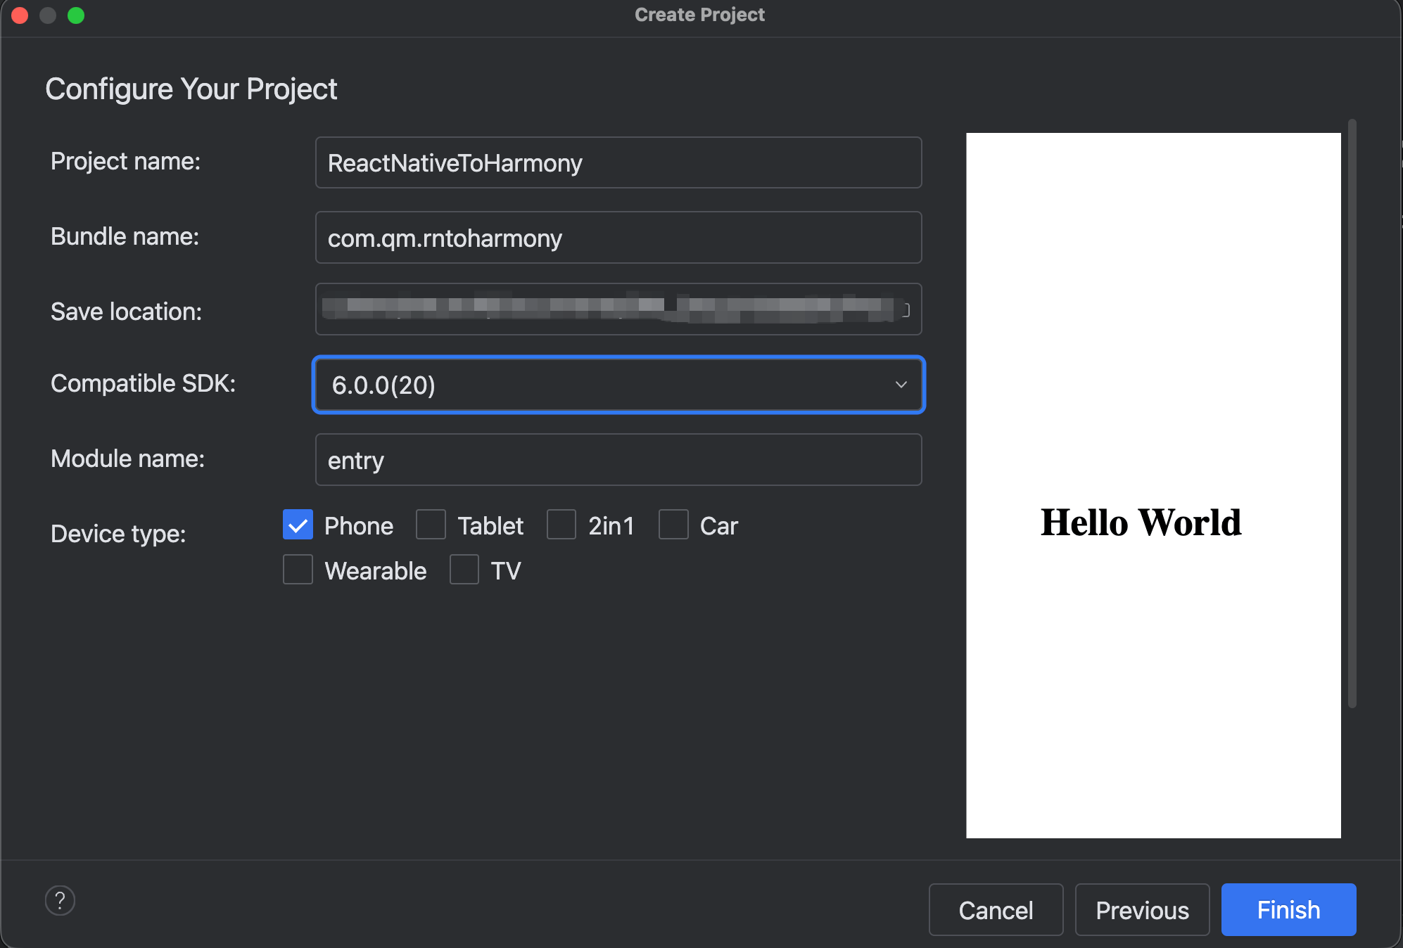Image resolution: width=1403 pixels, height=948 pixels.
Task: Click the folder browse icon in Save location
Action: click(x=906, y=309)
